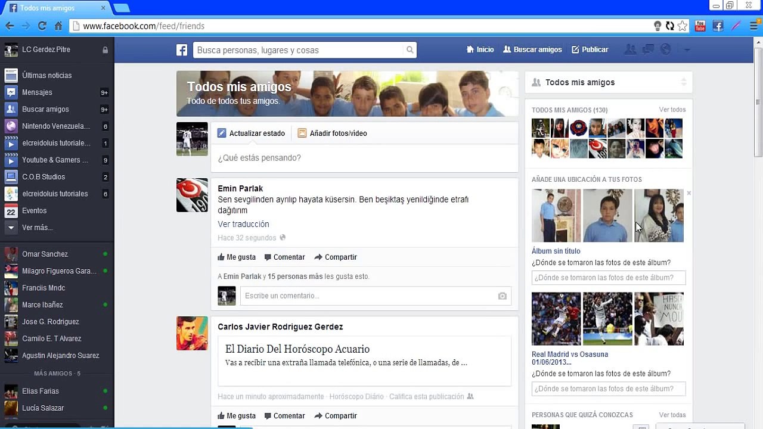Click the browser address bar URL
Viewport: 763px width, 429px height.
click(x=144, y=26)
